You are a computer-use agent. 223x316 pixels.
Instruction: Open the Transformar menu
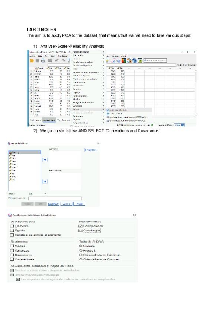tap(63, 56)
